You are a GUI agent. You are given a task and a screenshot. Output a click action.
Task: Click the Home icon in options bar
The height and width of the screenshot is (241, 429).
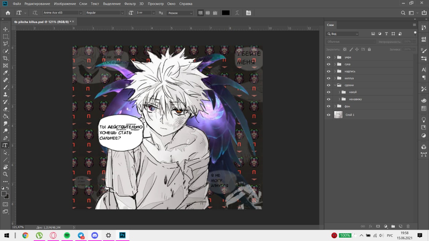coord(8,13)
